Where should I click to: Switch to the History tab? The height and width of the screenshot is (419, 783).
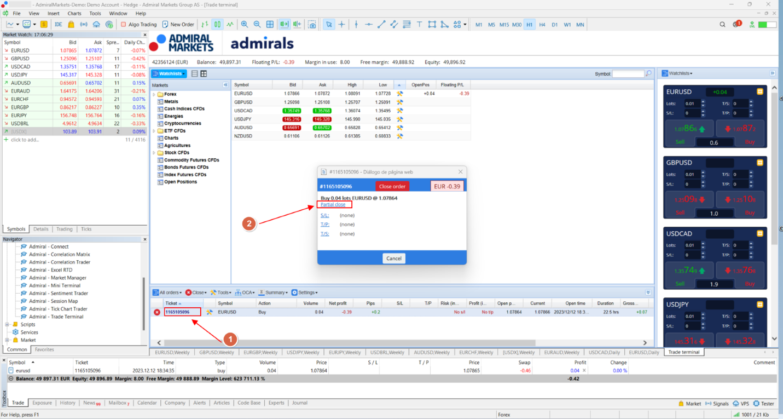[67, 403]
